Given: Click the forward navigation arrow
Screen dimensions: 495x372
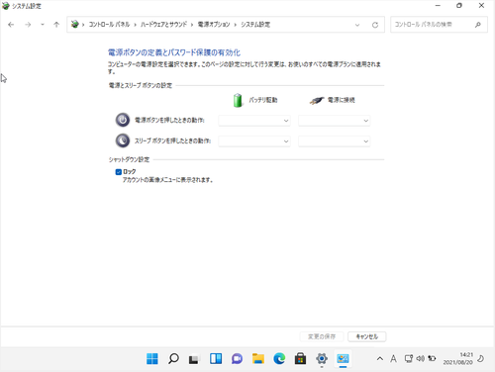Looking at the screenshot, I should click(28, 25).
